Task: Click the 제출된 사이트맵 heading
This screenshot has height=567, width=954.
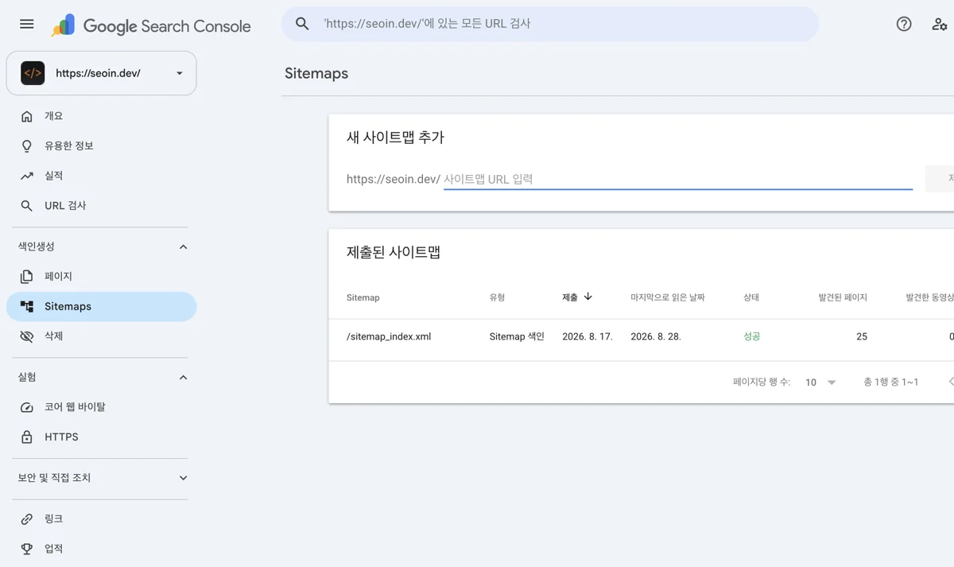Action: [394, 253]
